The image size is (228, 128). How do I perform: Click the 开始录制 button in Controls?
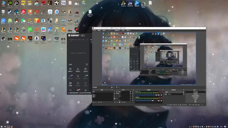click(x=196, y=94)
